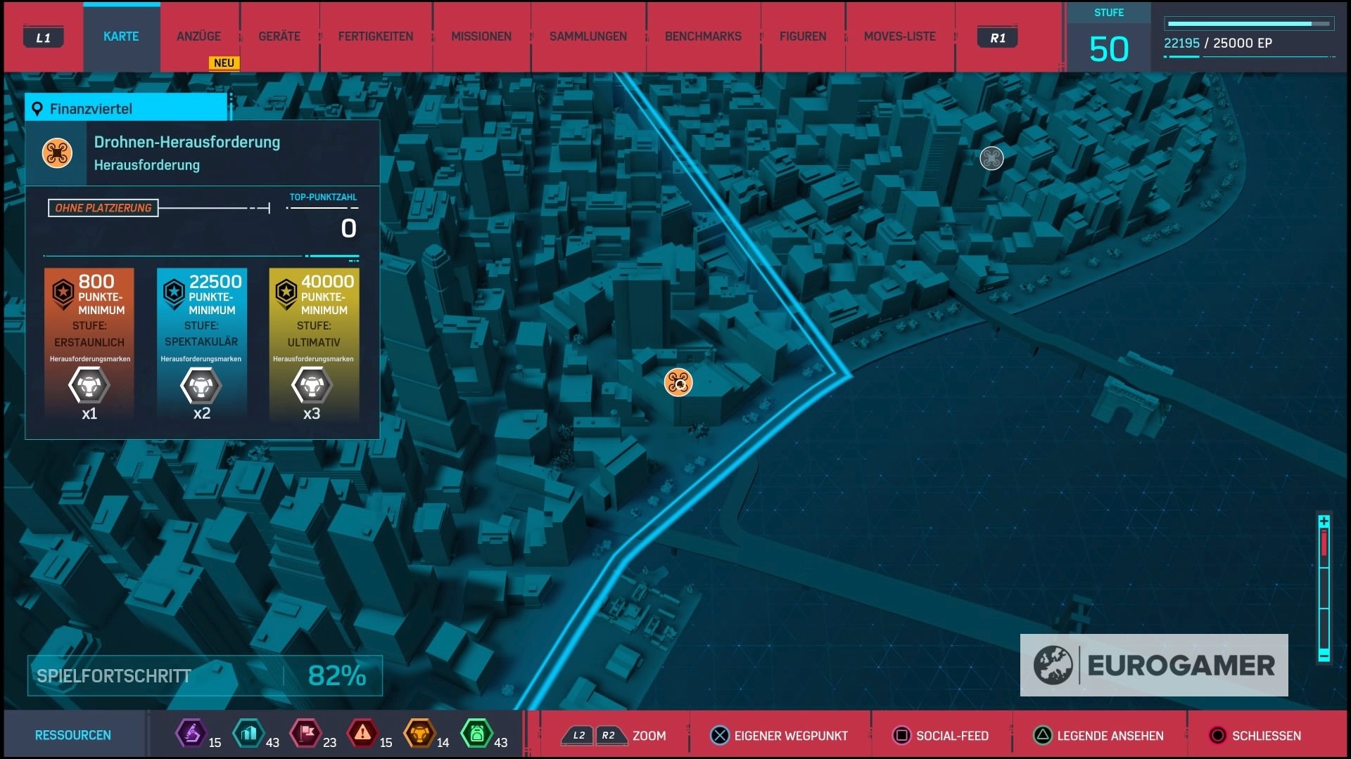The image size is (1351, 759).
Task: Open the Geräte tab
Action: 279,37
